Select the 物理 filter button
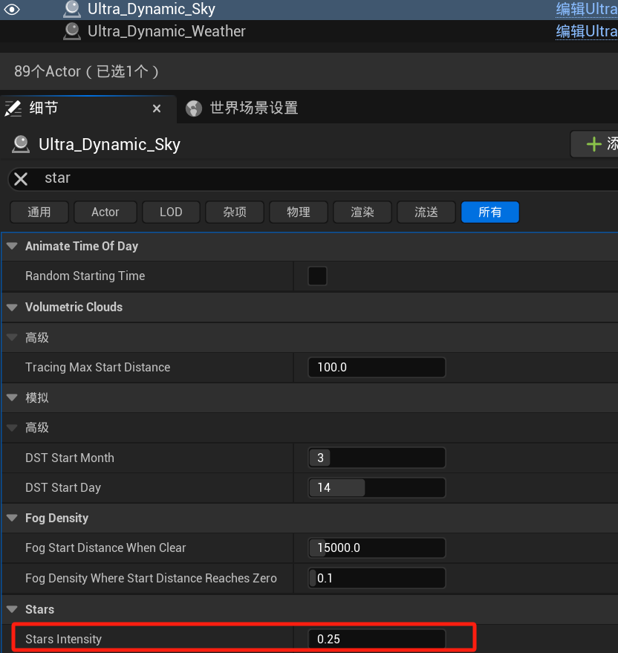This screenshot has height=653, width=618. [299, 212]
